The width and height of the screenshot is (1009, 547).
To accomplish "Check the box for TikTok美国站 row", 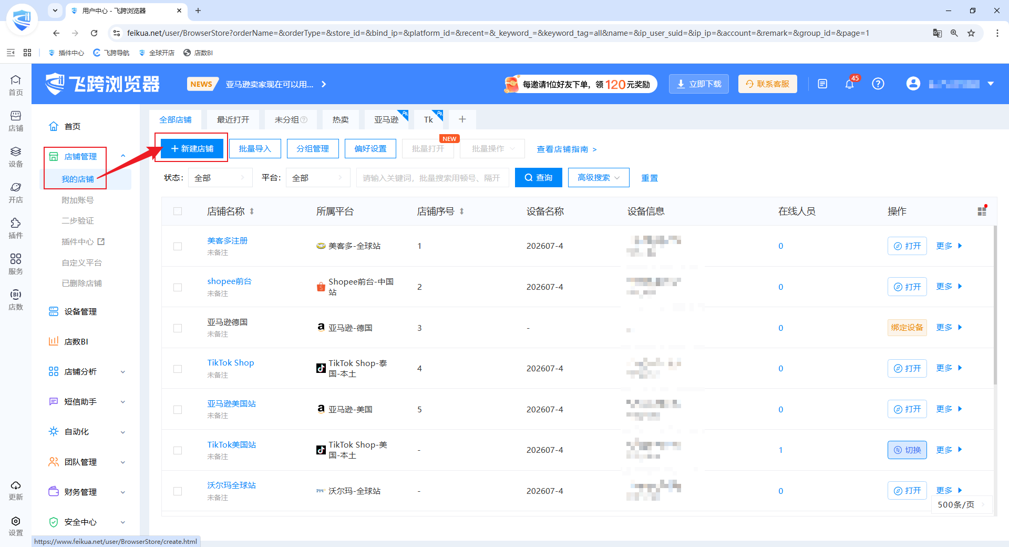I will tap(178, 450).
